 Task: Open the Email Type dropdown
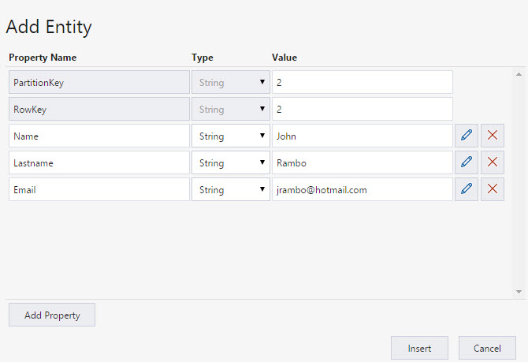tap(230, 189)
